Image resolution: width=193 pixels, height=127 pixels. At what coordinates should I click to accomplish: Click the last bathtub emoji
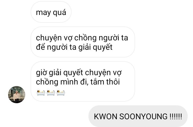click(61, 93)
